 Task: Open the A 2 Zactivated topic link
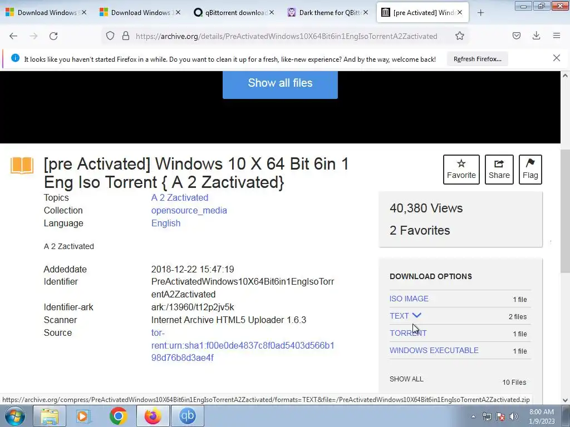[x=180, y=197]
